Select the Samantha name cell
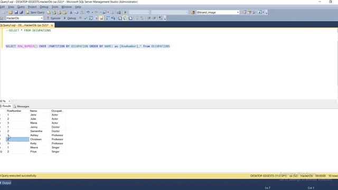 [x=40, y=131]
